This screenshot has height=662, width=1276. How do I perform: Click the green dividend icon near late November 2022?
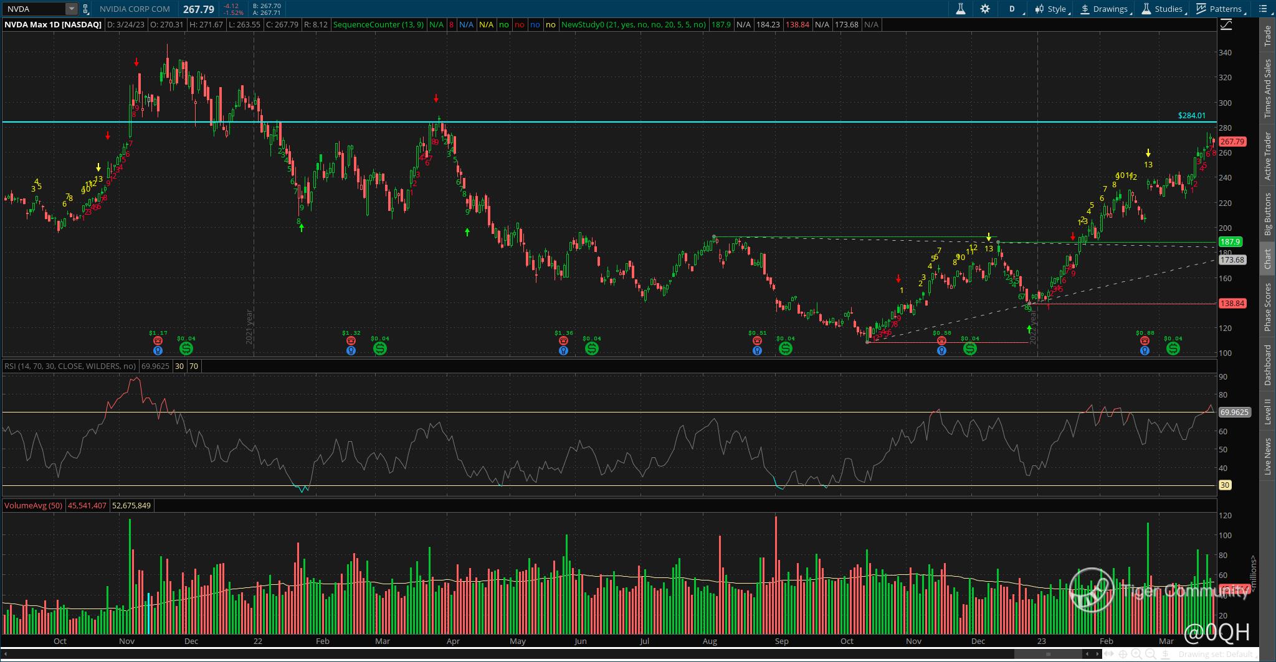[x=969, y=348]
